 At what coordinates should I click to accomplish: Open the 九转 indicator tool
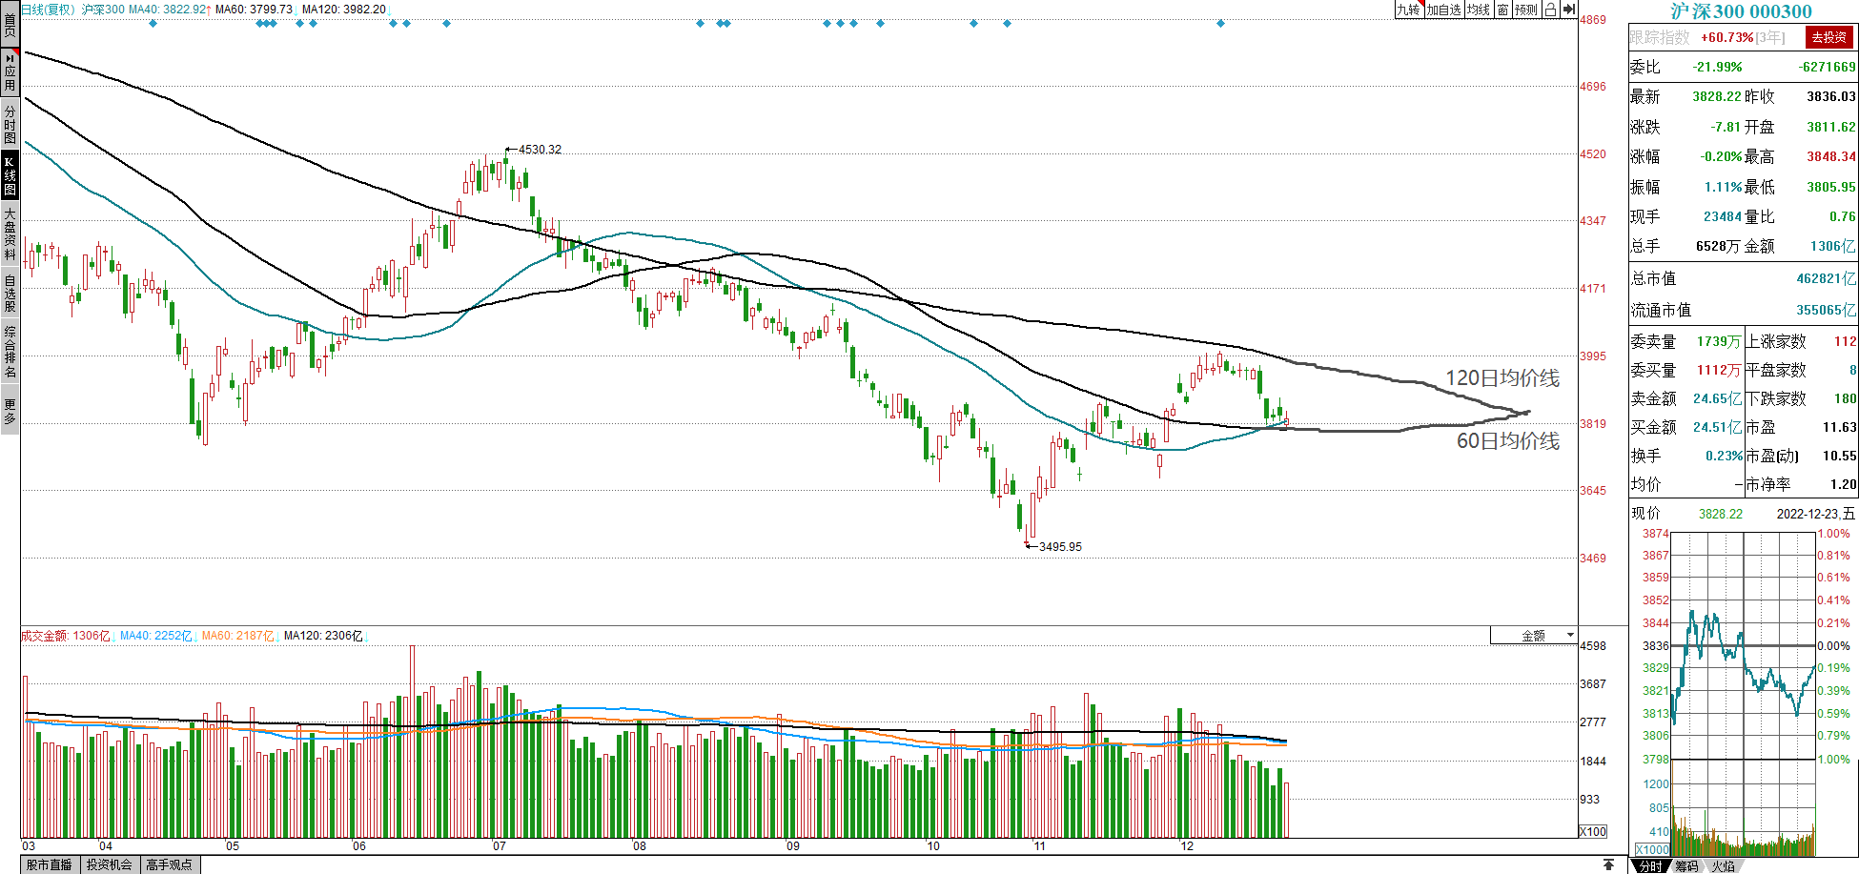tap(1408, 10)
